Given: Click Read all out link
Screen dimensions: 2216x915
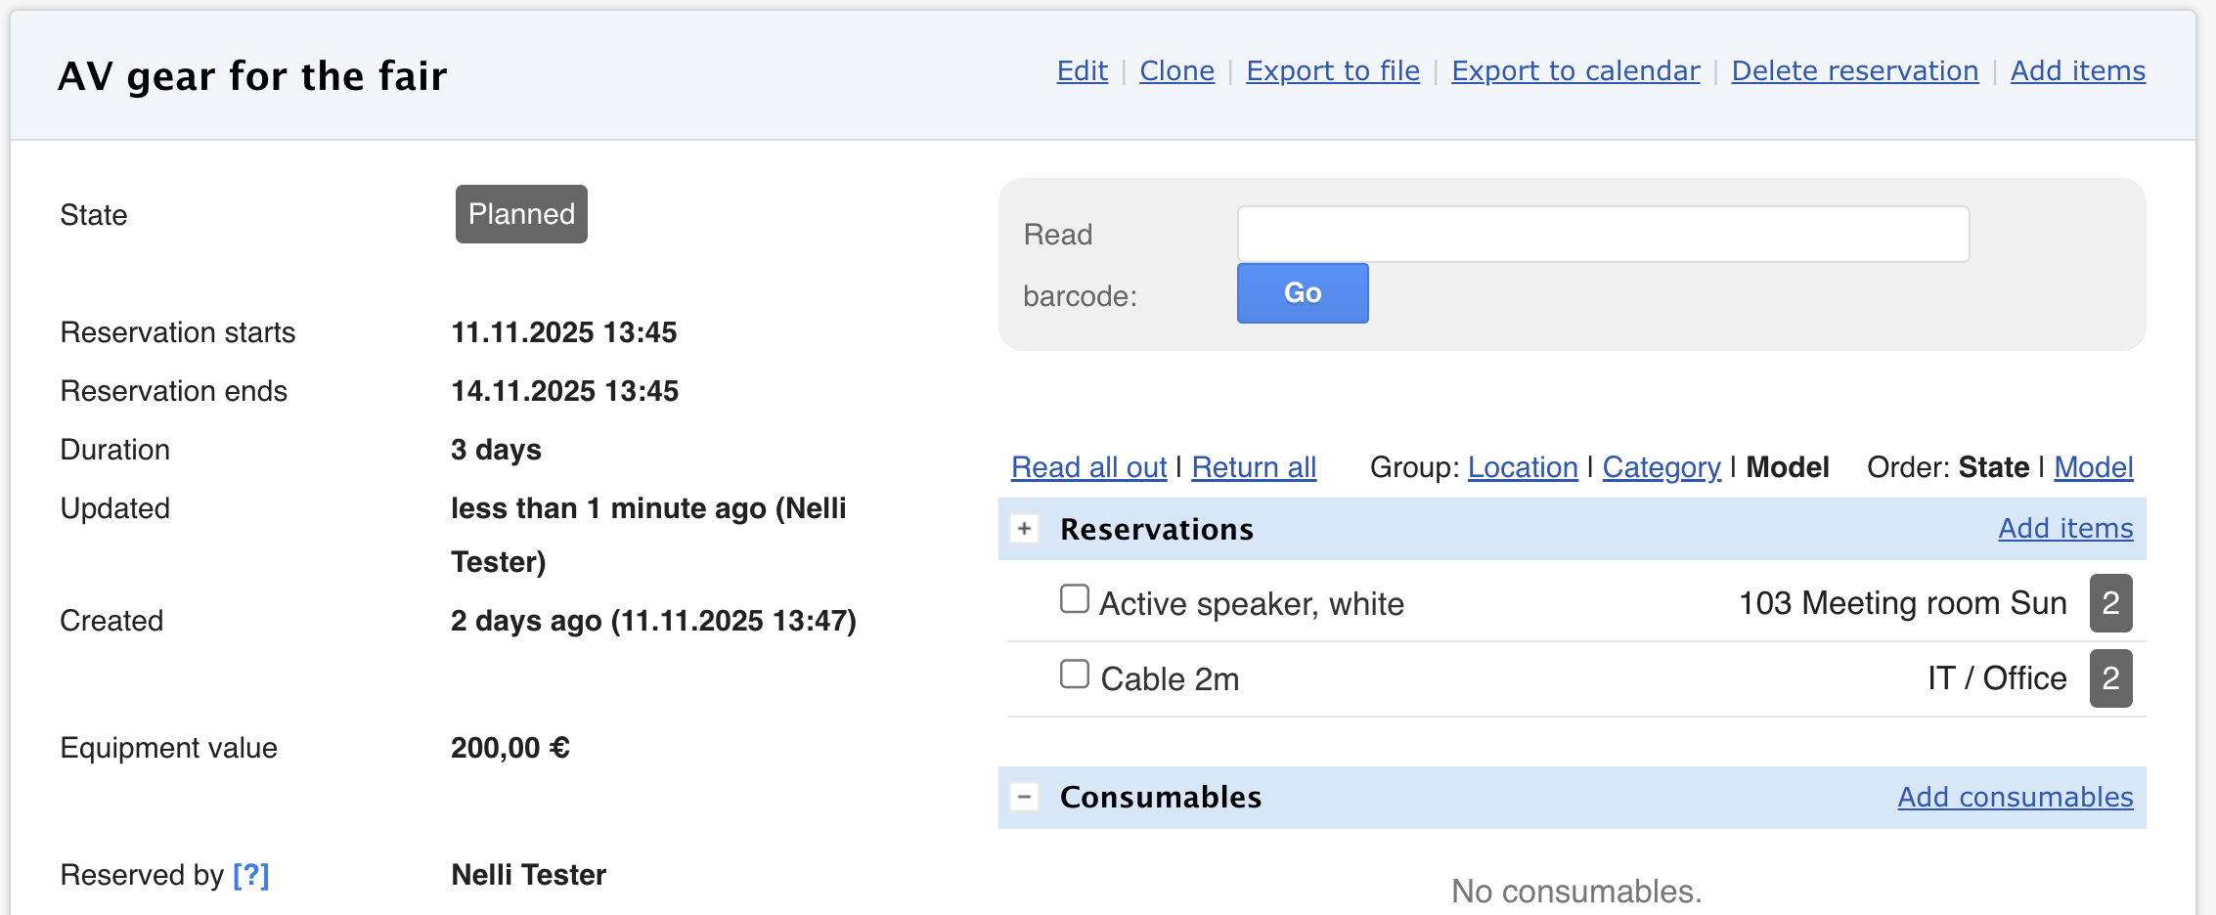Looking at the screenshot, I should point(1088,467).
